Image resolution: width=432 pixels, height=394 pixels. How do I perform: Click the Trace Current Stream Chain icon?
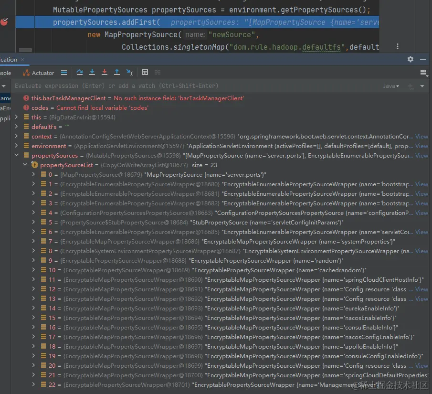158,73
